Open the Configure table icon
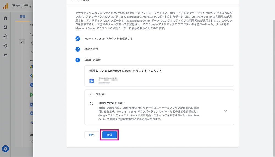 click(5, 55)
